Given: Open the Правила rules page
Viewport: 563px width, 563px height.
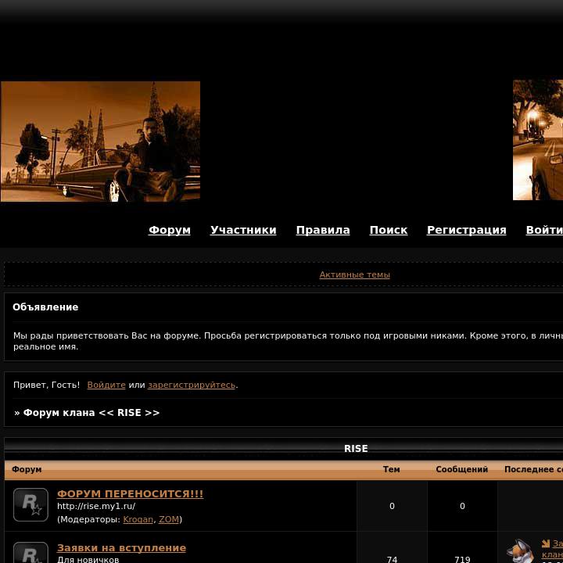Looking at the screenshot, I should pos(323,230).
